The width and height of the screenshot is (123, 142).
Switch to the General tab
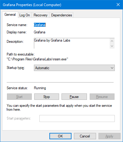pyautogui.click(x=10, y=15)
